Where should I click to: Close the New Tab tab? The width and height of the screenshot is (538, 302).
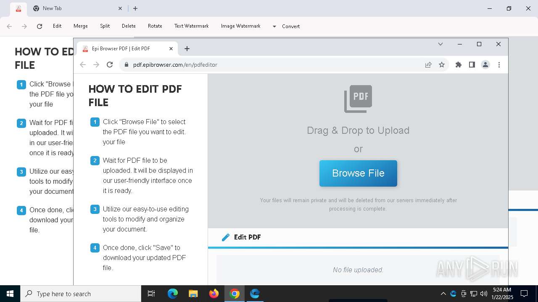[120, 8]
